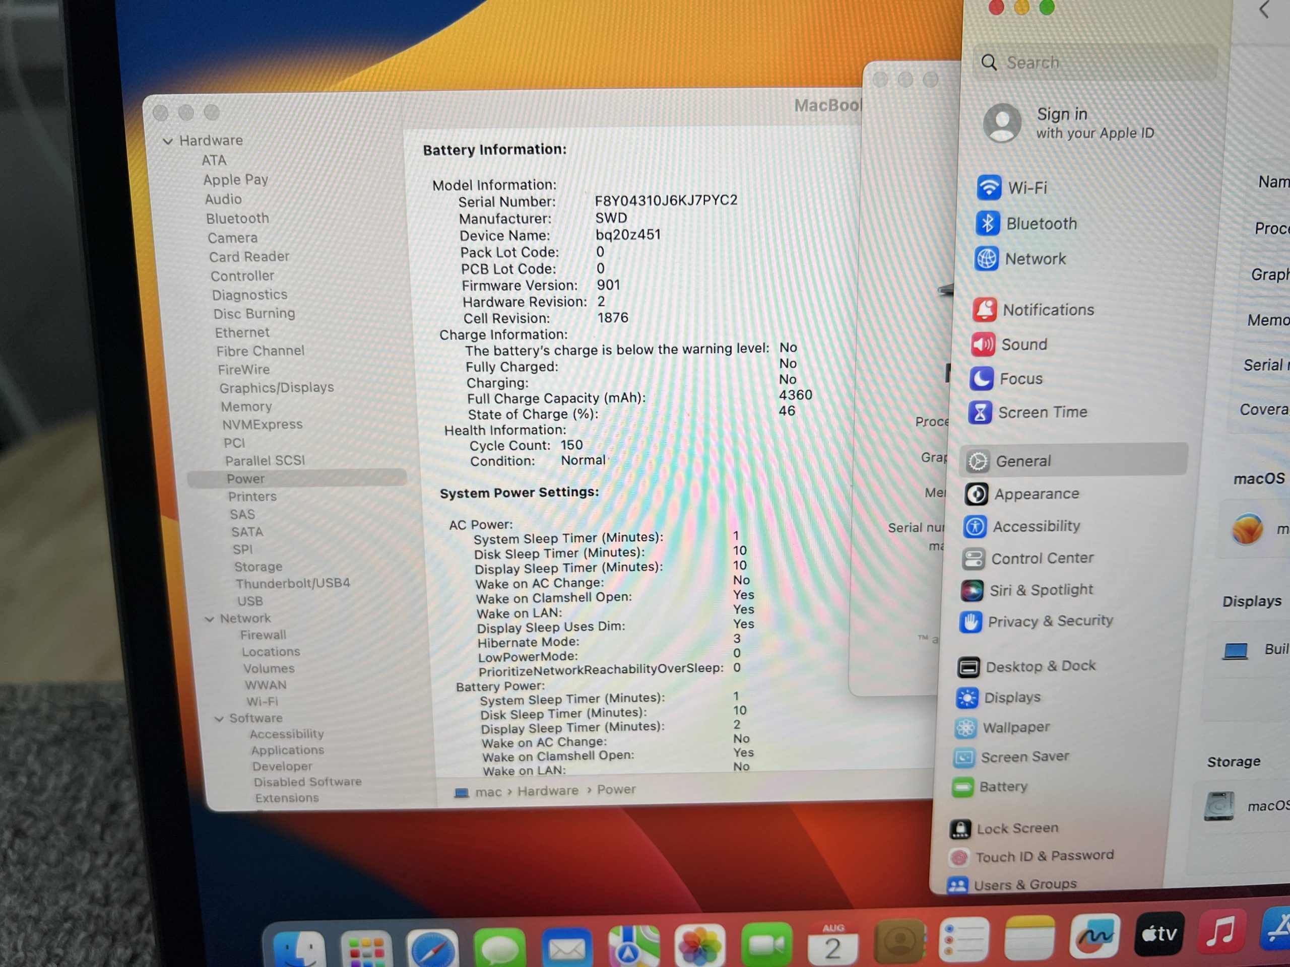This screenshot has height=967, width=1290.
Task: Open FaceTime from the Dock
Action: 766,945
